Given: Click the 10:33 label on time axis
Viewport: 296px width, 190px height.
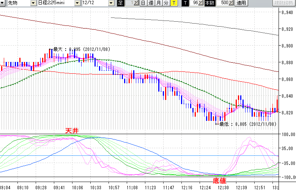Looking at the screenshot, I should 96,187.
